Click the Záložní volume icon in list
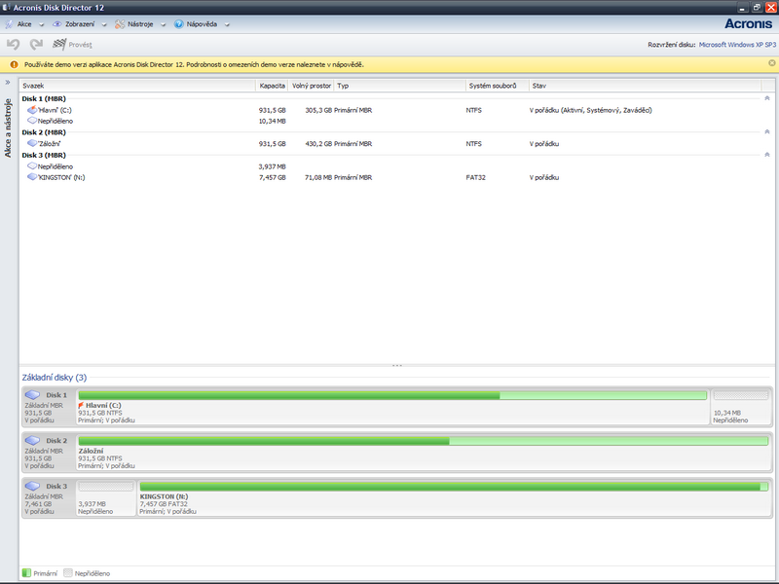 coord(32,143)
